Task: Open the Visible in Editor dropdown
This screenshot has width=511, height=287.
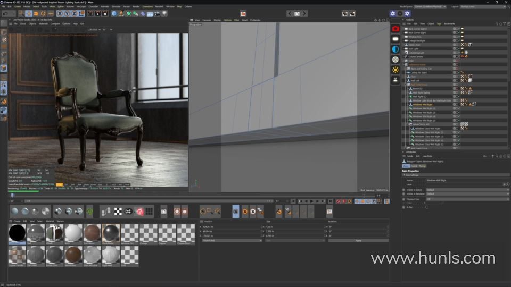Action: pos(467,189)
